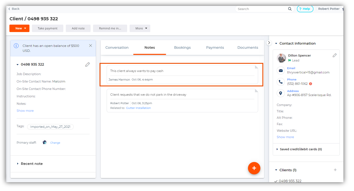Click the orange floating add button
The height and width of the screenshot is (191, 354).
(x=254, y=168)
